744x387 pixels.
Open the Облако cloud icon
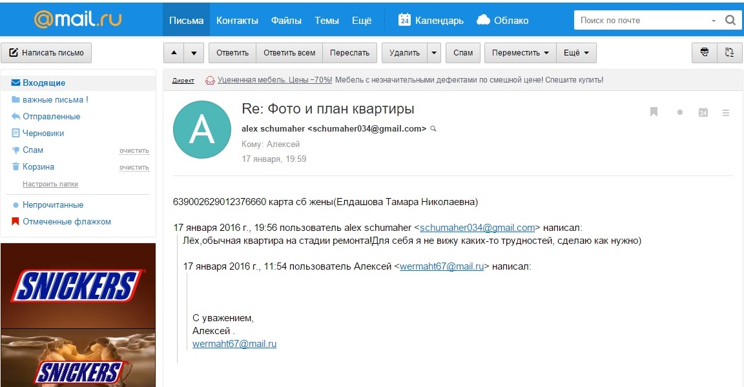click(x=483, y=20)
